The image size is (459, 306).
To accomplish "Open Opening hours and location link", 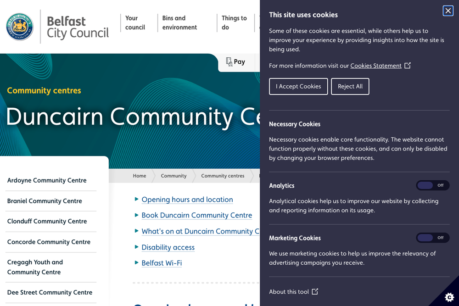I will [187, 200].
